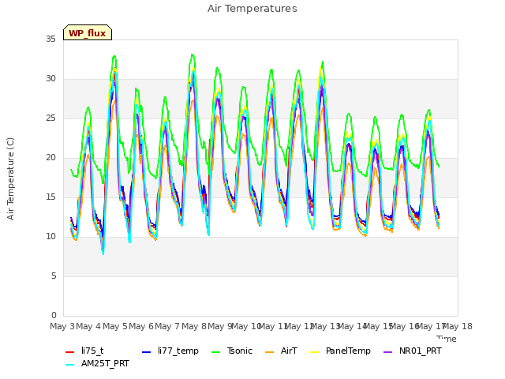
Task: Click the May 18 x-axis tick label
Action: click(458, 326)
